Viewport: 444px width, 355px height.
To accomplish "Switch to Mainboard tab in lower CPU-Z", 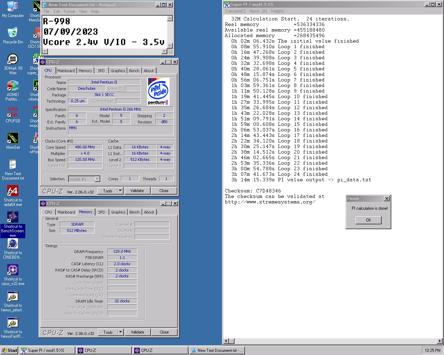I will (x=66, y=212).
